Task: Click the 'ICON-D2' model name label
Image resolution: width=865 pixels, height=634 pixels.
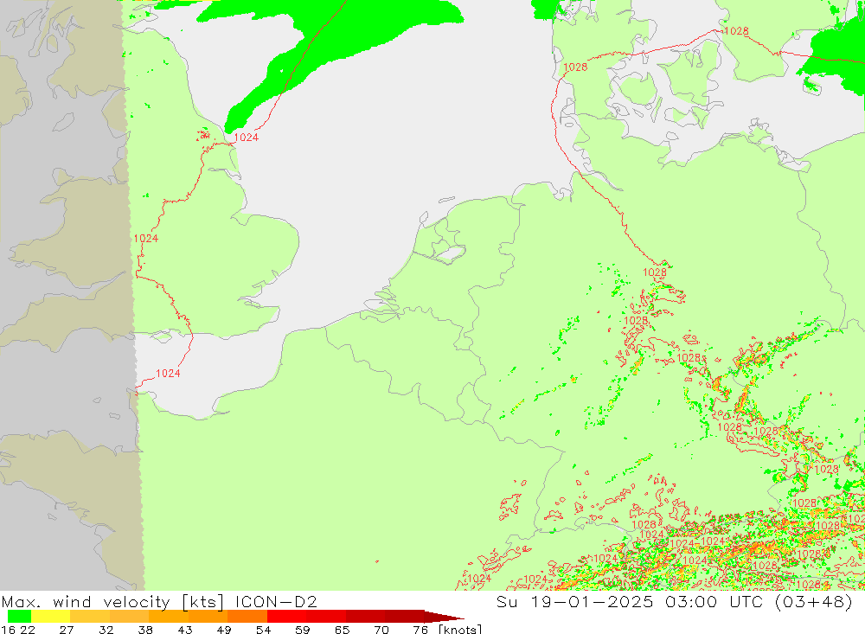Action: 276,601
